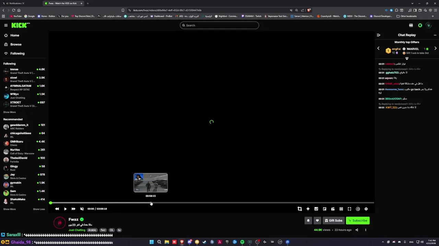Image resolution: width=439 pixels, height=246 pixels.
Task: Select the Arabic language tag
Action: point(92,230)
